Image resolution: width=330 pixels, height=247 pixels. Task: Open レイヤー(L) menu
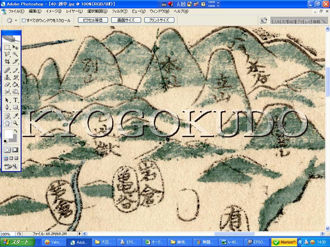pyautogui.click(x=74, y=11)
